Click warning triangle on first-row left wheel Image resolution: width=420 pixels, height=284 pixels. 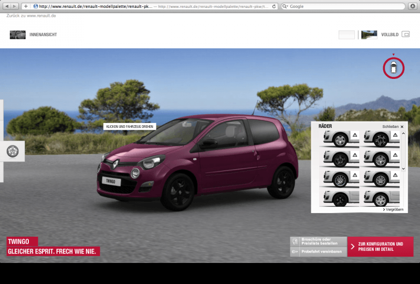355,135
